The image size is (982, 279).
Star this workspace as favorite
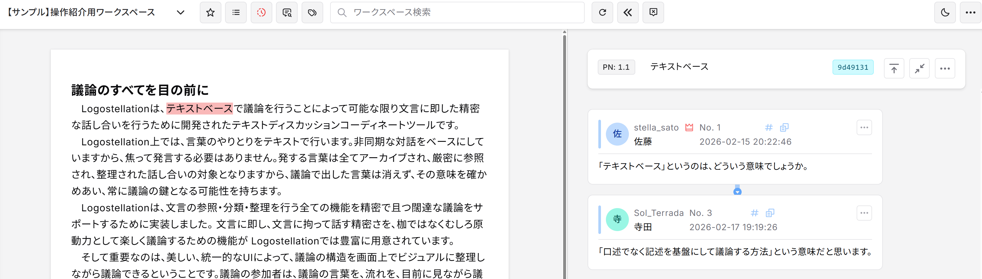[210, 12]
